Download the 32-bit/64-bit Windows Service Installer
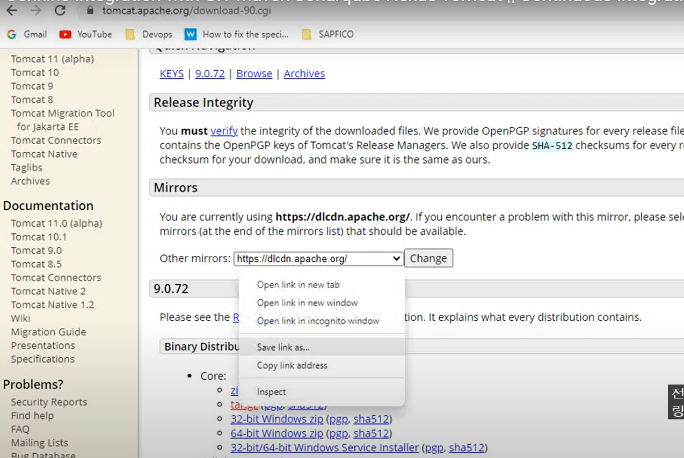 (x=324, y=447)
